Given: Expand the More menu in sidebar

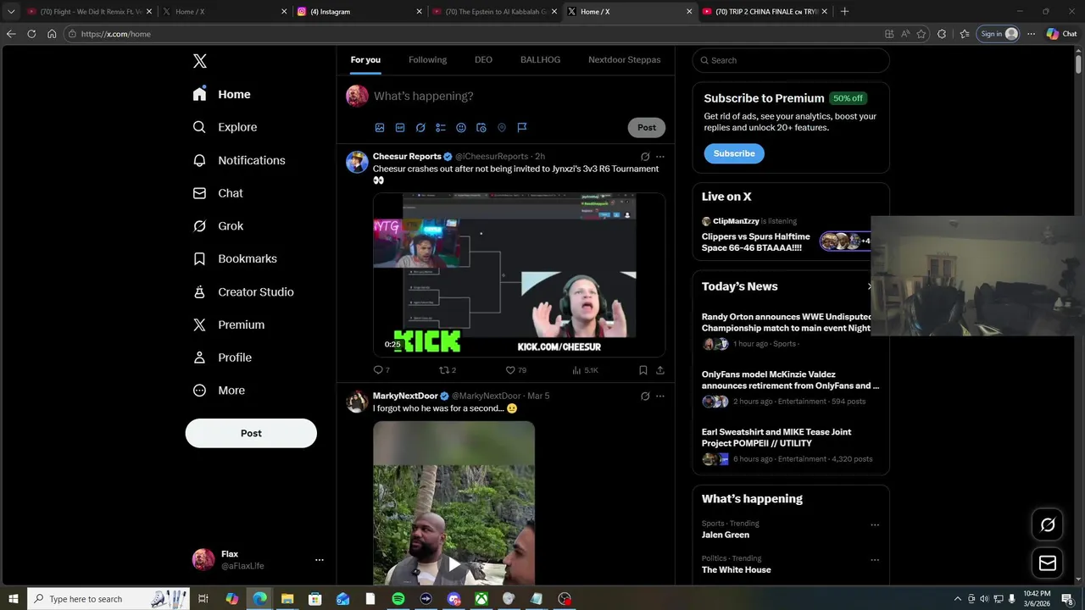Looking at the screenshot, I should click(220, 391).
